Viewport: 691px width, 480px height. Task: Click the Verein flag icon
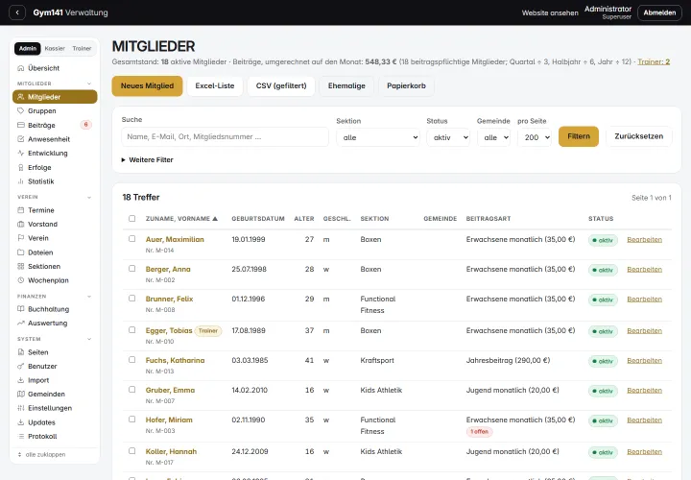(x=20, y=238)
